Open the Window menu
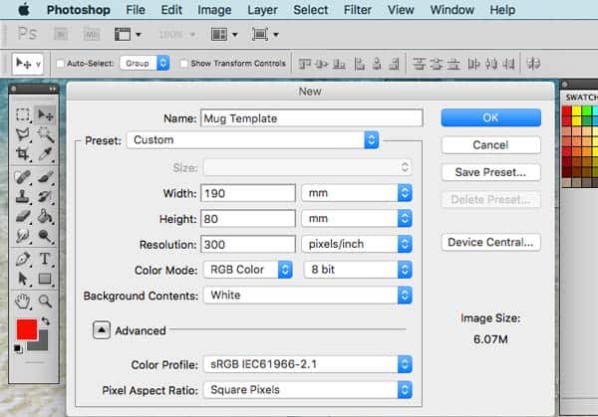 451,10
